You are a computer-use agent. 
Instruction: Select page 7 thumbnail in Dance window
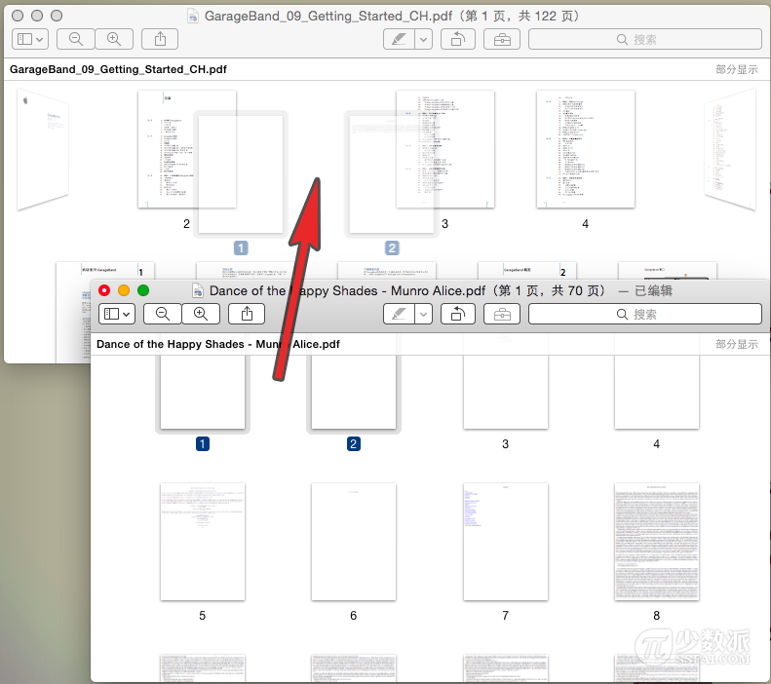pyautogui.click(x=506, y=542)
